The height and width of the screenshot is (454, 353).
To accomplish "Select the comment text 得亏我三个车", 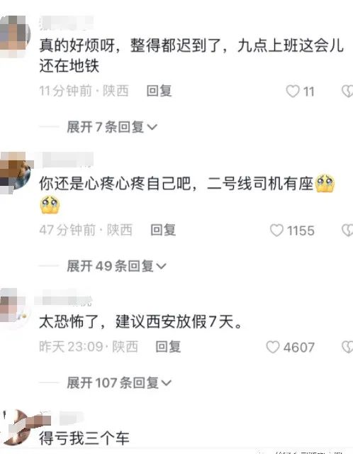I will pyautogui.click(x=84, y=438).
